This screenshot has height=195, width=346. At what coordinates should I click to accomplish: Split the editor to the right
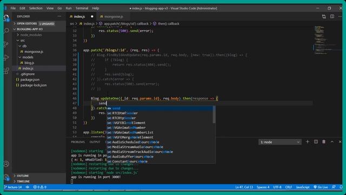(332, 17)
